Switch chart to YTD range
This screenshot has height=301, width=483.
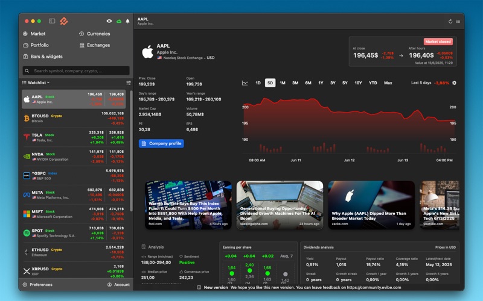click(373, 83)
